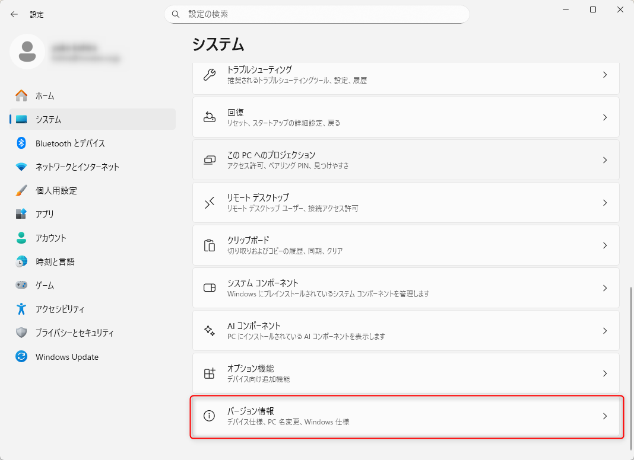Image resolution: width=634 pixels, height=460 pixels.
Task: Open the クリップボード settings title
Action: coord(248,240)
